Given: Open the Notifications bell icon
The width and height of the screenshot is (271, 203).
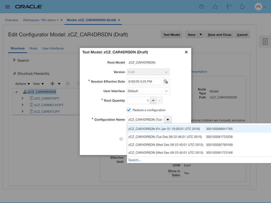Looking at the screenshot, I should pos(243,7).
